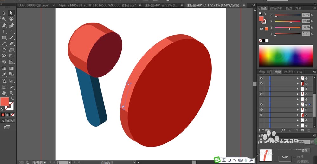
Task: Show the hidden third layer row
Action: point(262,89)
